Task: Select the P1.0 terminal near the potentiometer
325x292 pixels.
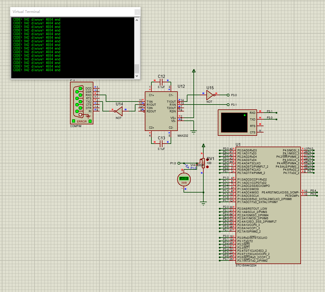Action: click(179, 163)
